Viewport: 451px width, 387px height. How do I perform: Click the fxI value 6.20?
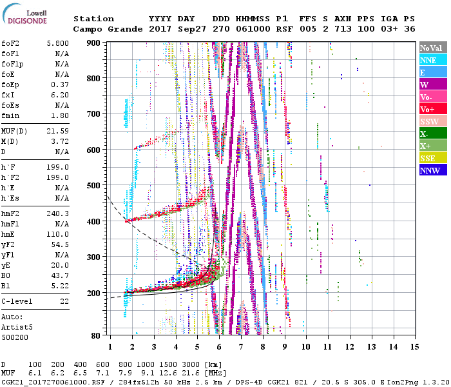click(60, 95)
